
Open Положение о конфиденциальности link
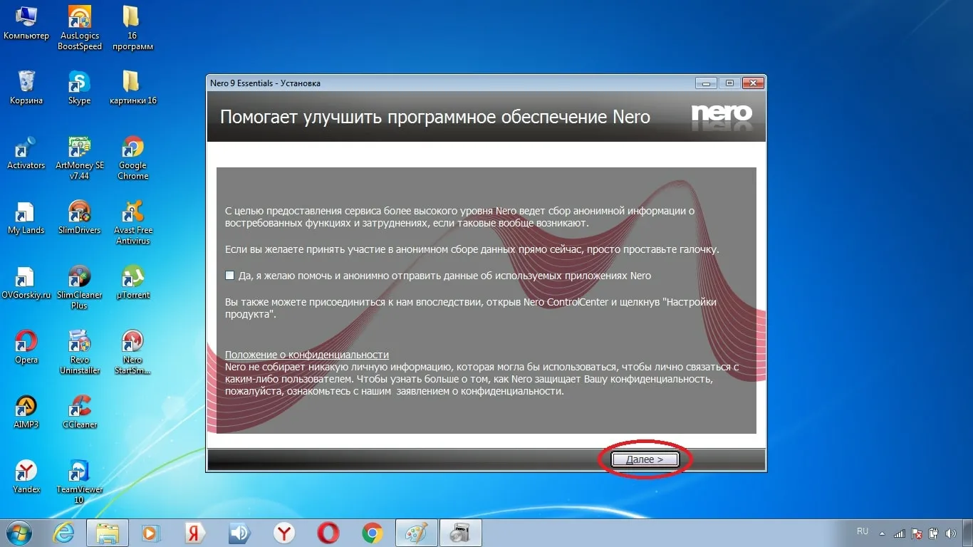[307, 355]
